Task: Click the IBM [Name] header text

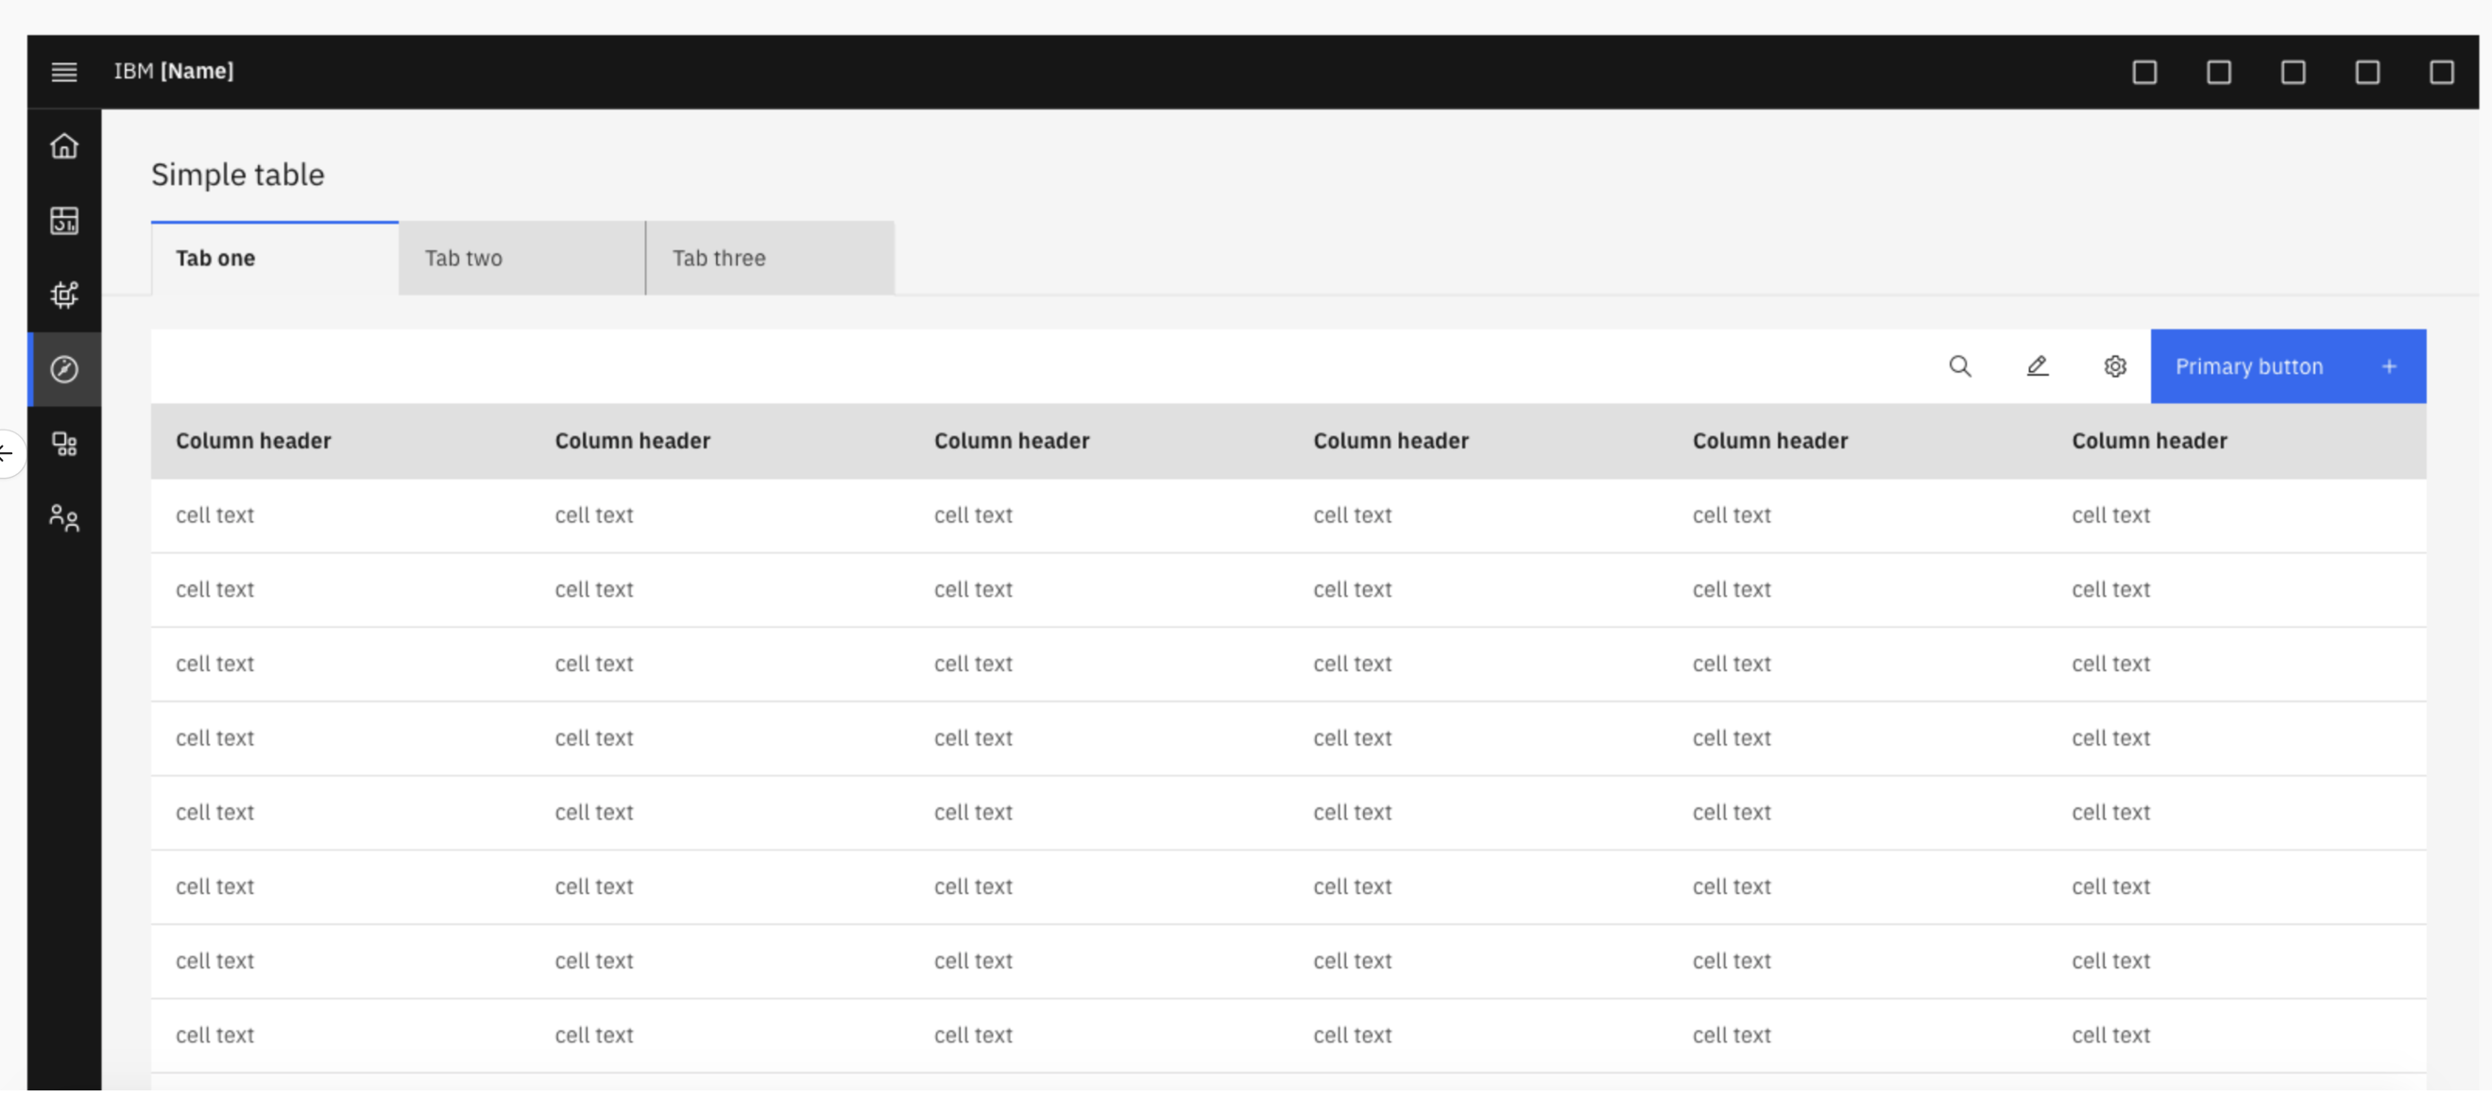Action: coord(174,71)
